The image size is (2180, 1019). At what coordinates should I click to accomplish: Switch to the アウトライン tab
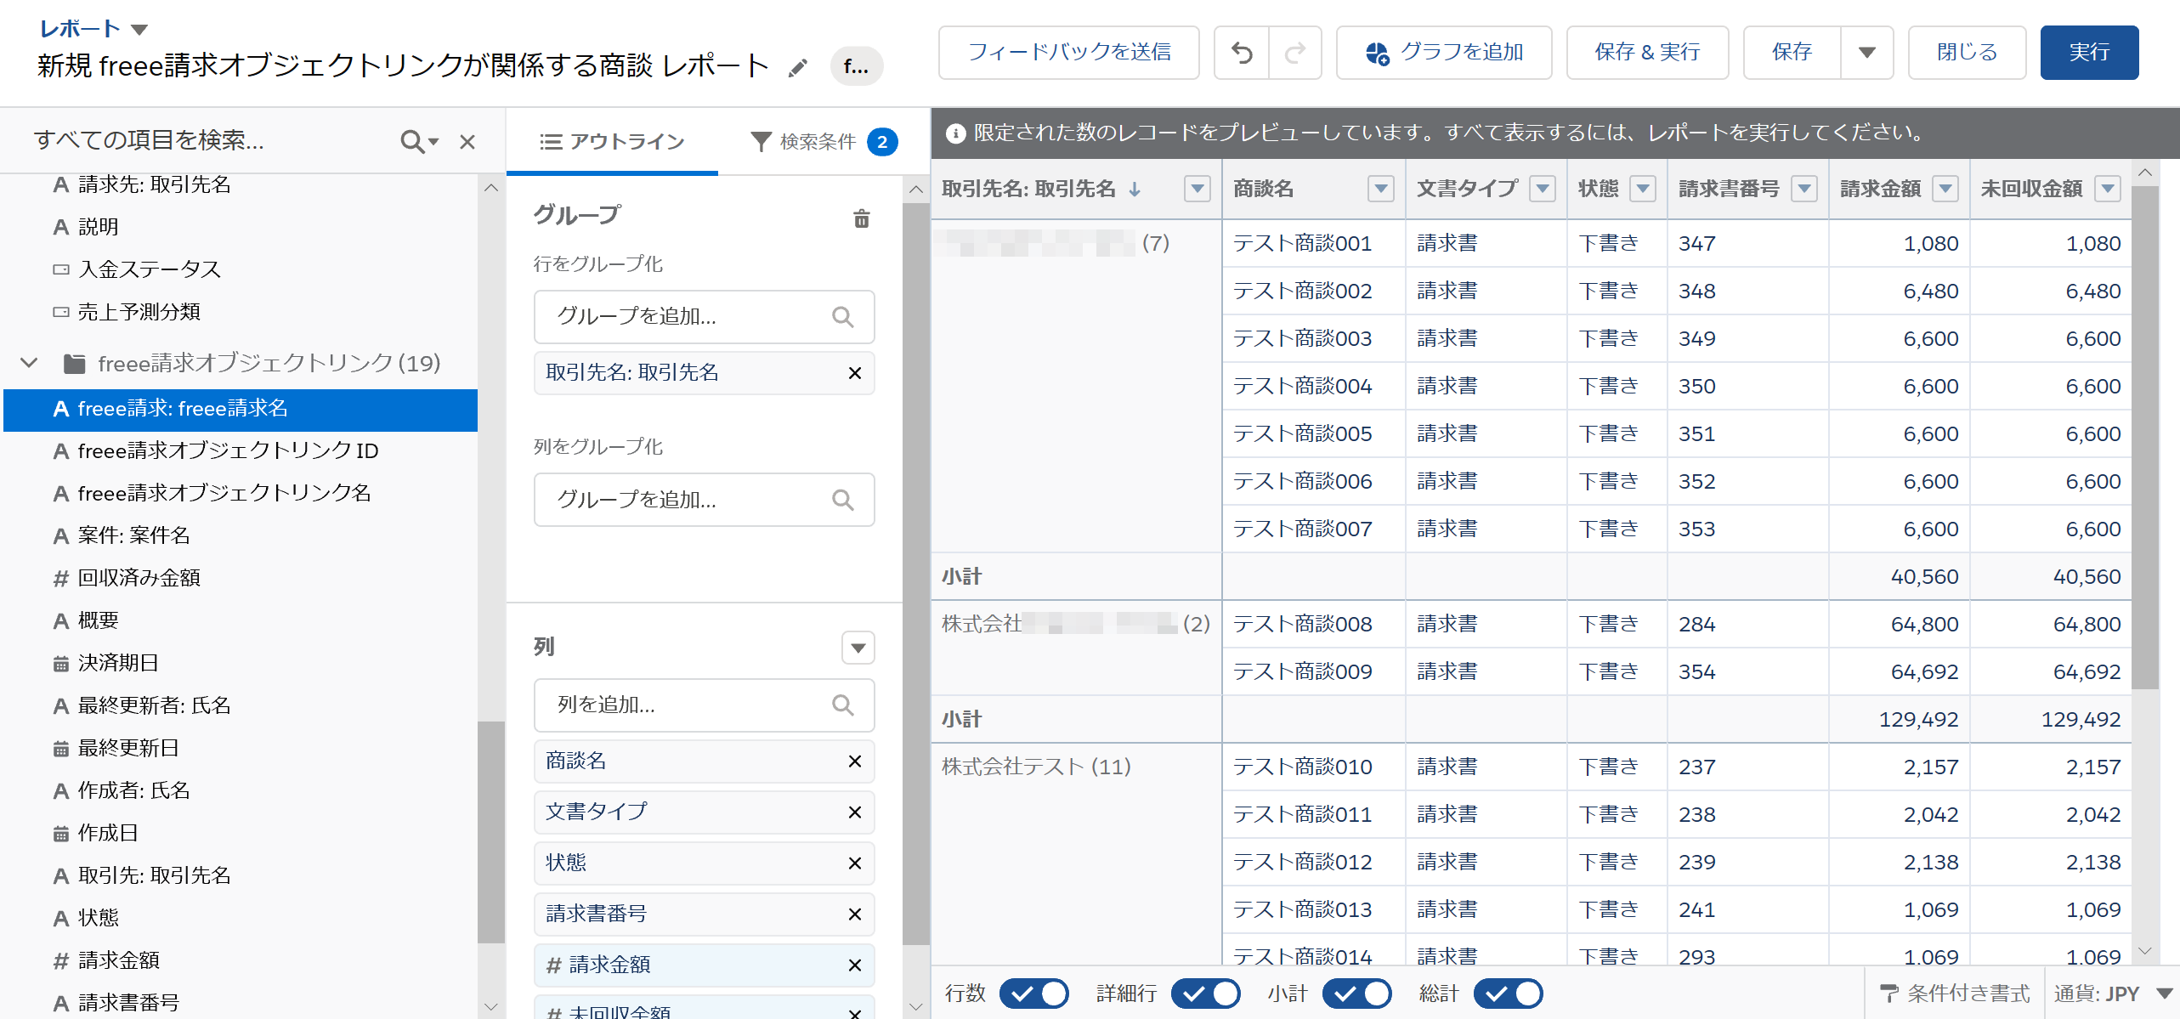612,142
